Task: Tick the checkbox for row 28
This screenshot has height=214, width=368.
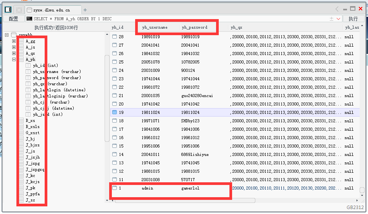Action: coord(115,36)
